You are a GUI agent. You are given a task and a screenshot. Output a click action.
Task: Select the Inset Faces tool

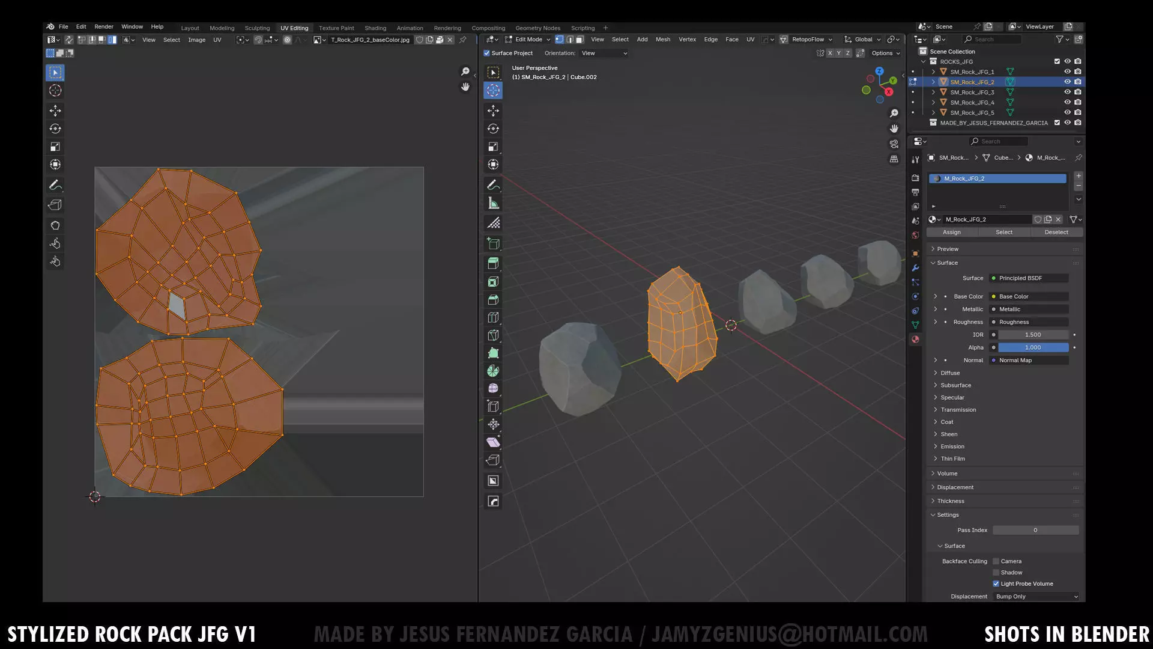point(493,282)
